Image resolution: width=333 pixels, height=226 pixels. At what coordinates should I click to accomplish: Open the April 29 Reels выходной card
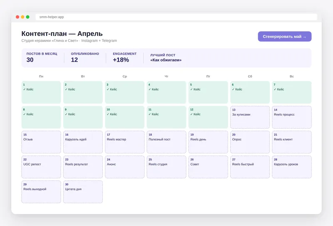pyautogui.click(x=41, y=192)
